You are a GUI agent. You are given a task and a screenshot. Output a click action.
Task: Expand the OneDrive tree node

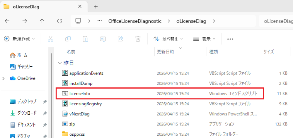pyautogui.click(x=4, y=78)
